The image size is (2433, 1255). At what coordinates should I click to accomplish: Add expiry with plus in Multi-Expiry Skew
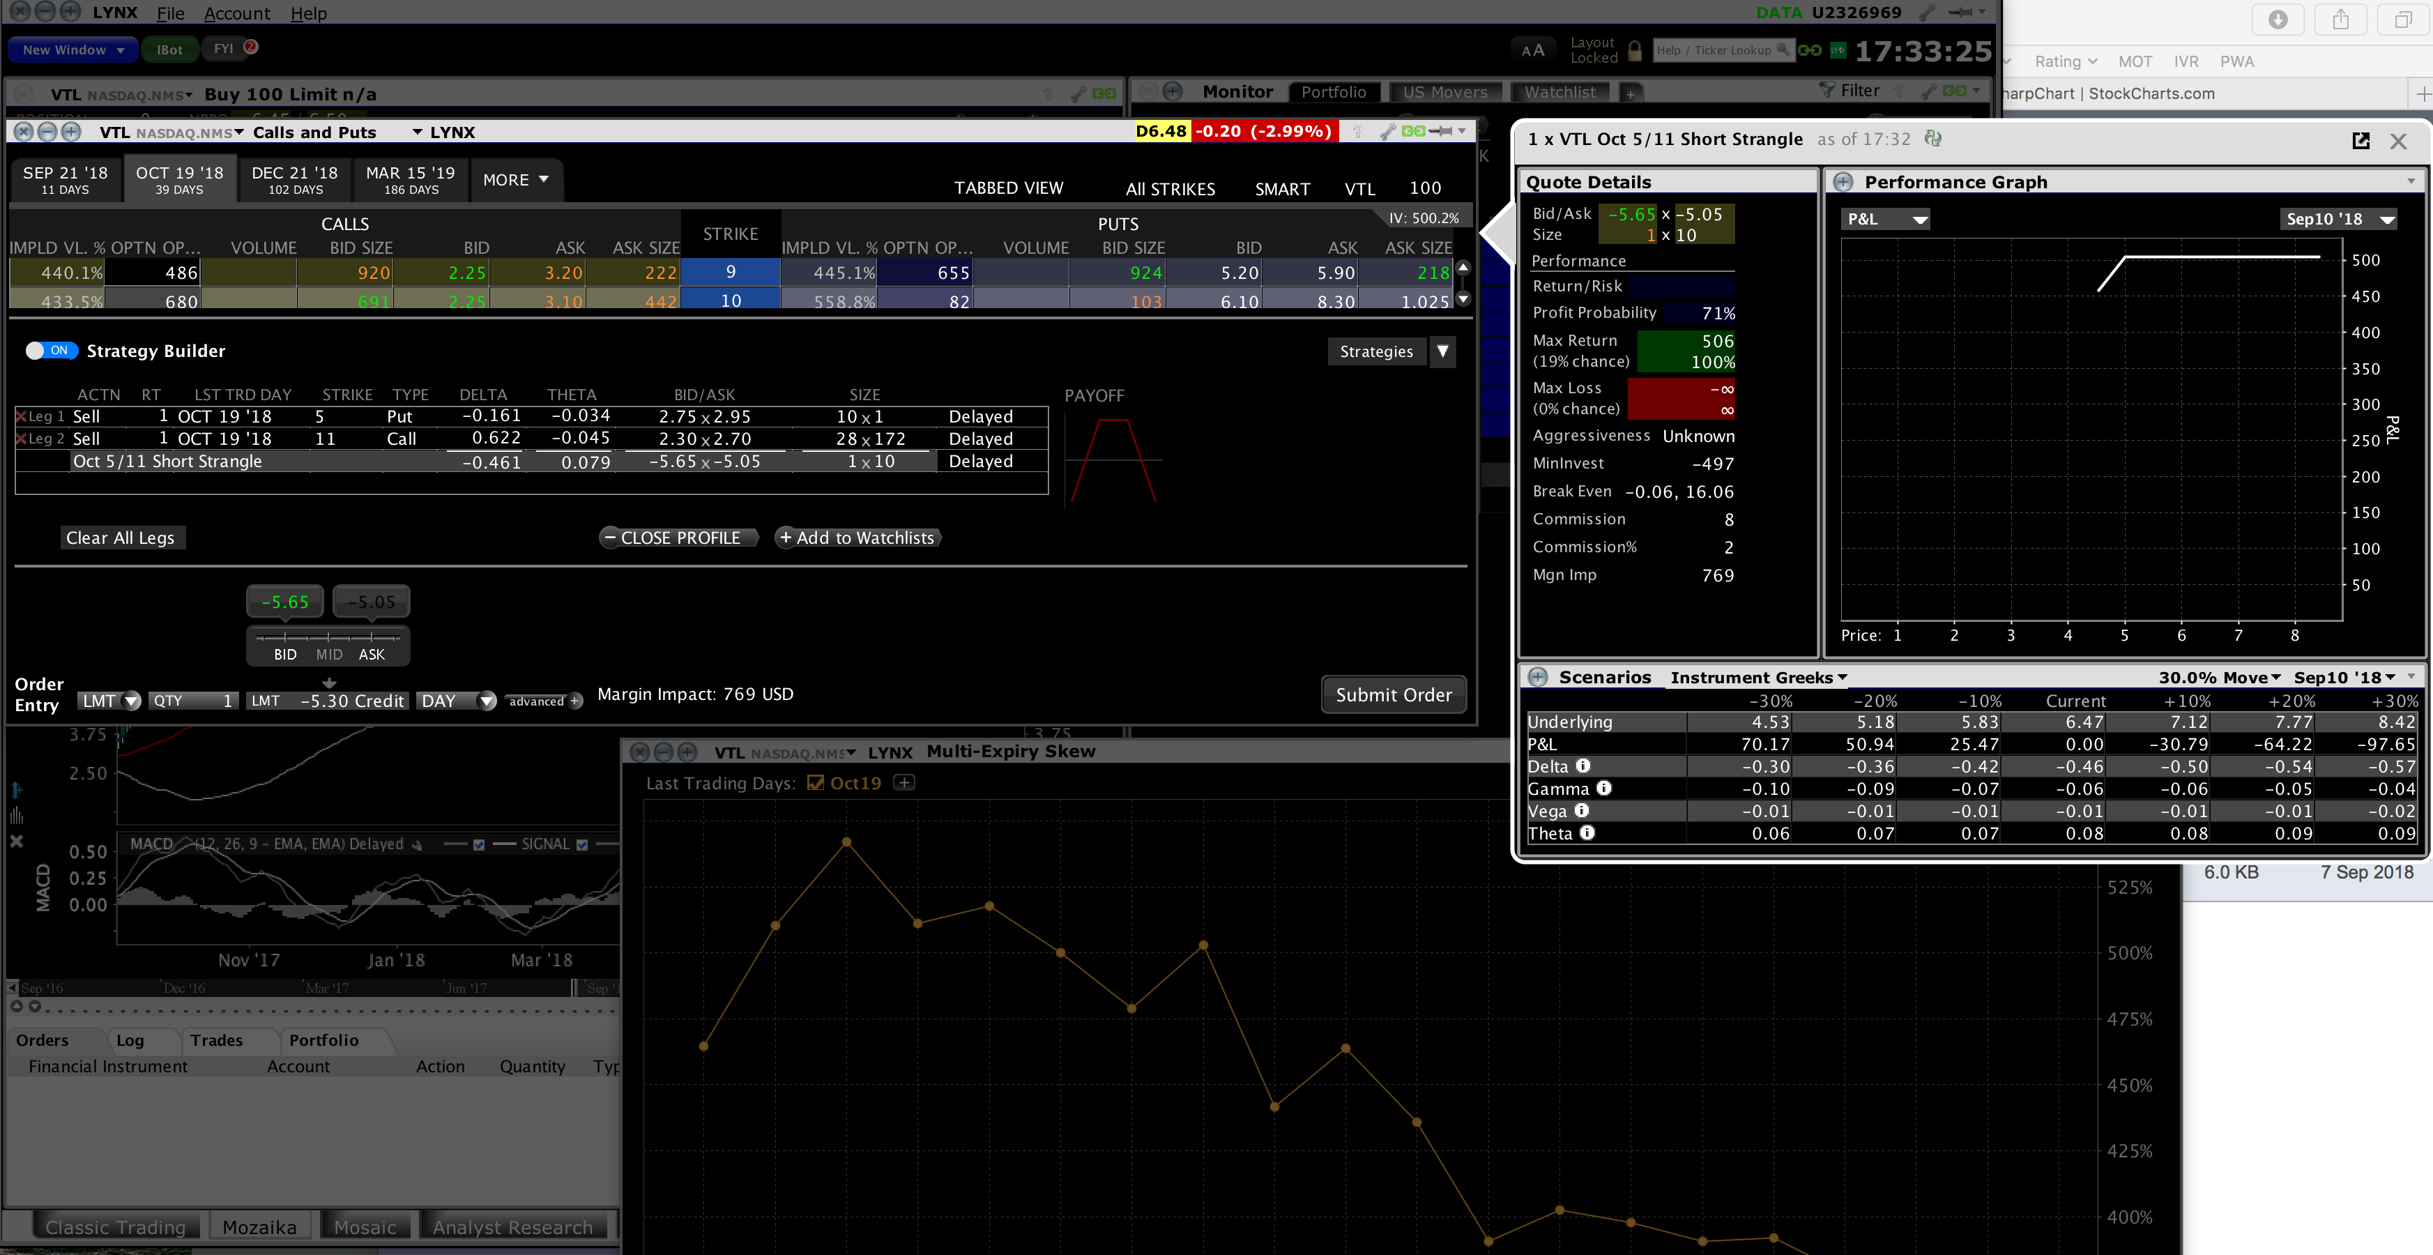[x=904, y=783]
